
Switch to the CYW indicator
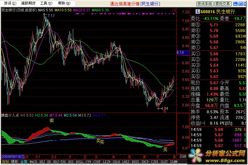coord(88,161)
